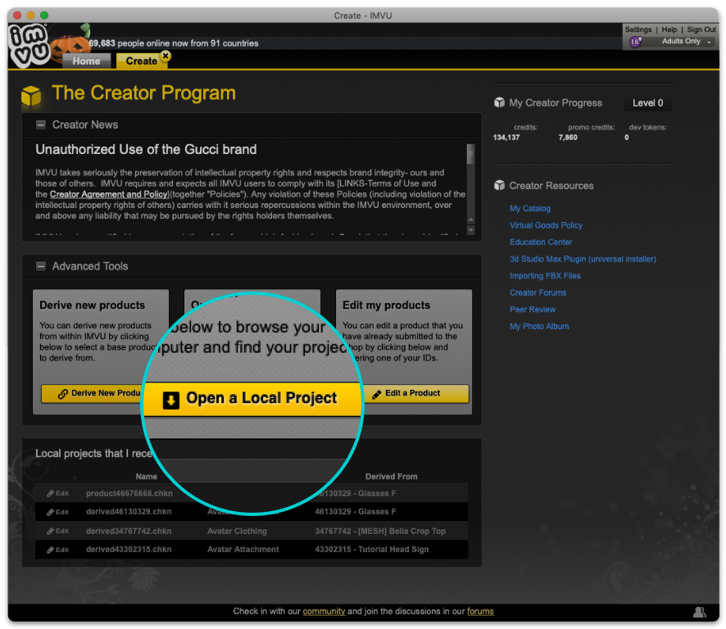Click the forums link in footer
The image size is (726, 629).
click(480, 612)
